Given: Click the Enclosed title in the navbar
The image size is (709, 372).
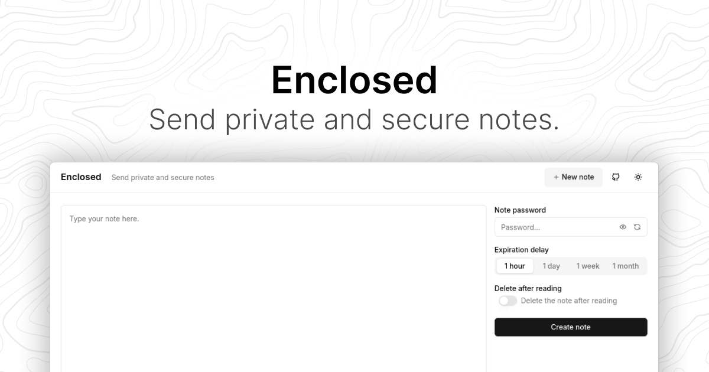Looking at the screenshot, I should click(81, 177).
